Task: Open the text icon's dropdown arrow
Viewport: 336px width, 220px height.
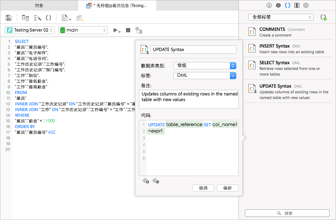Action: point(70,20)
